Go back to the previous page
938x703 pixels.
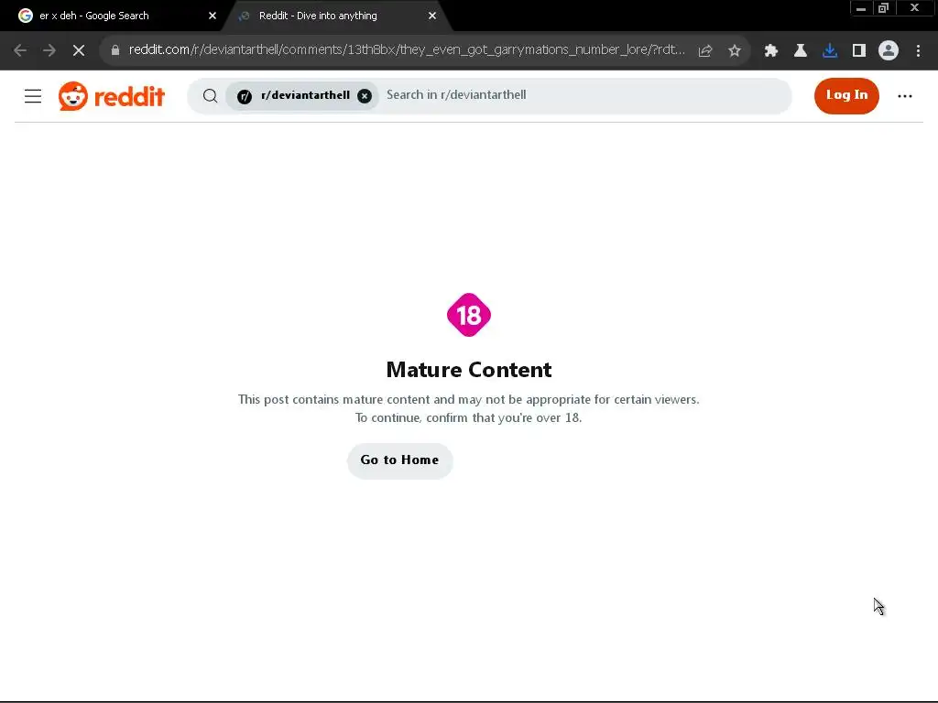20,51
